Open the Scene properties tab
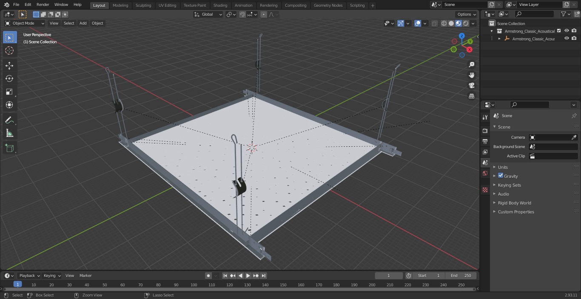Screen dimensions: 581x299 coord(485,162)
